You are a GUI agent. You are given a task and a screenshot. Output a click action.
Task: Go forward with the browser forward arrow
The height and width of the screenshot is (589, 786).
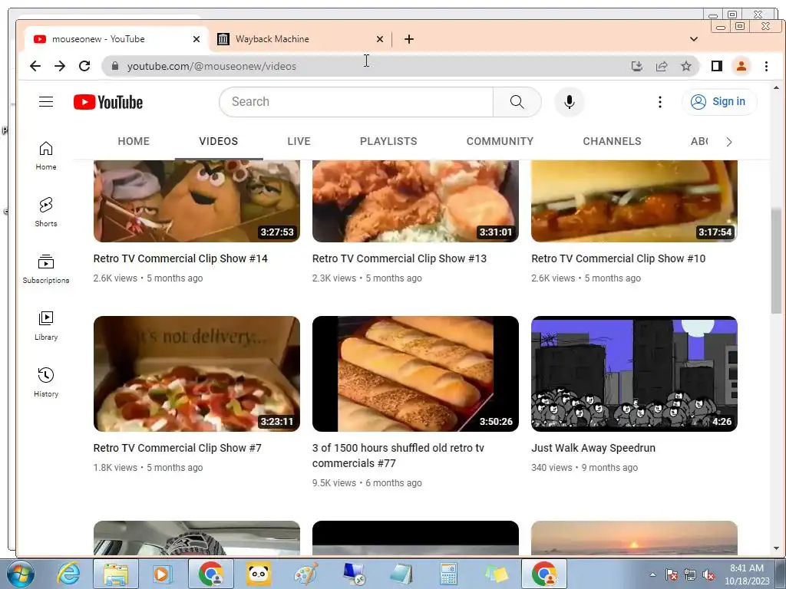tap(60, 66)
